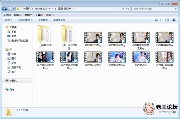This screenshot has width=180, height=119.
Task: Toggle the preview pane icon
Action: click(167, 20)
